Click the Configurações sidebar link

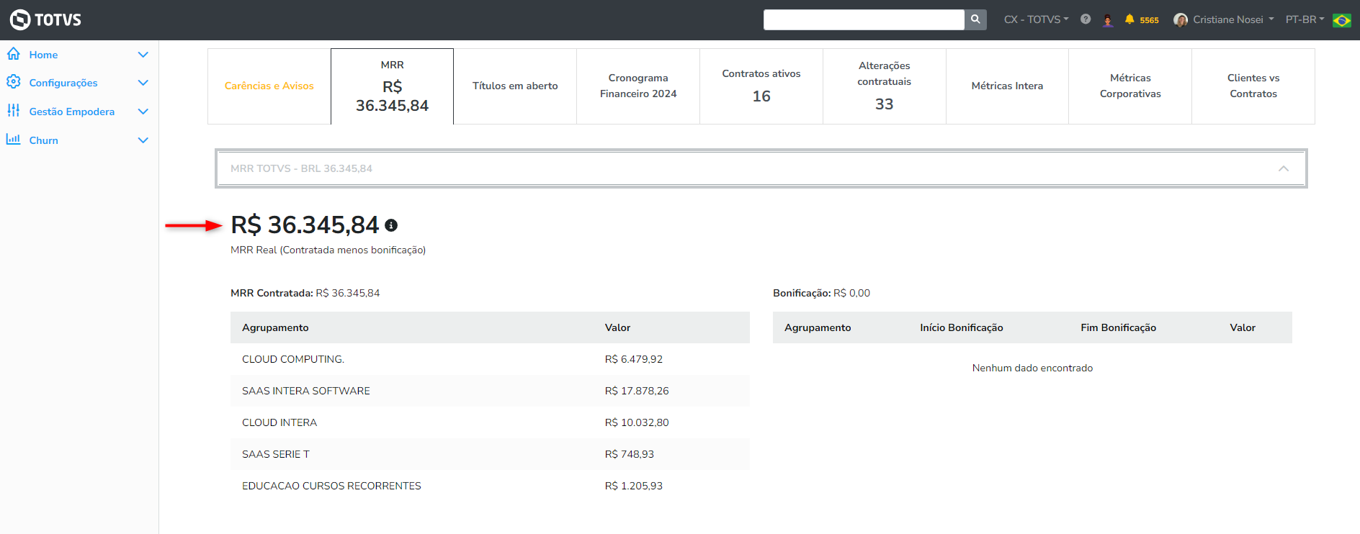63,83
